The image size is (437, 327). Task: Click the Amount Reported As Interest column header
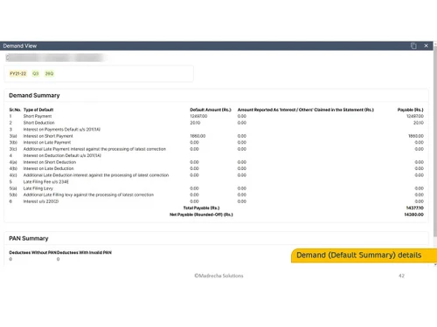[305, 110]
